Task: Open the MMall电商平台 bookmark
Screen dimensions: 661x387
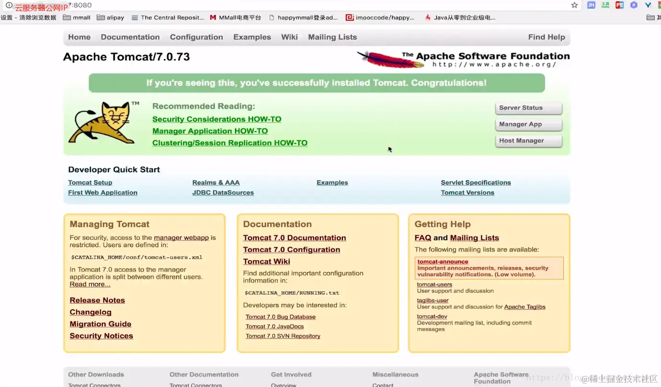Action: tap(236, 18)
